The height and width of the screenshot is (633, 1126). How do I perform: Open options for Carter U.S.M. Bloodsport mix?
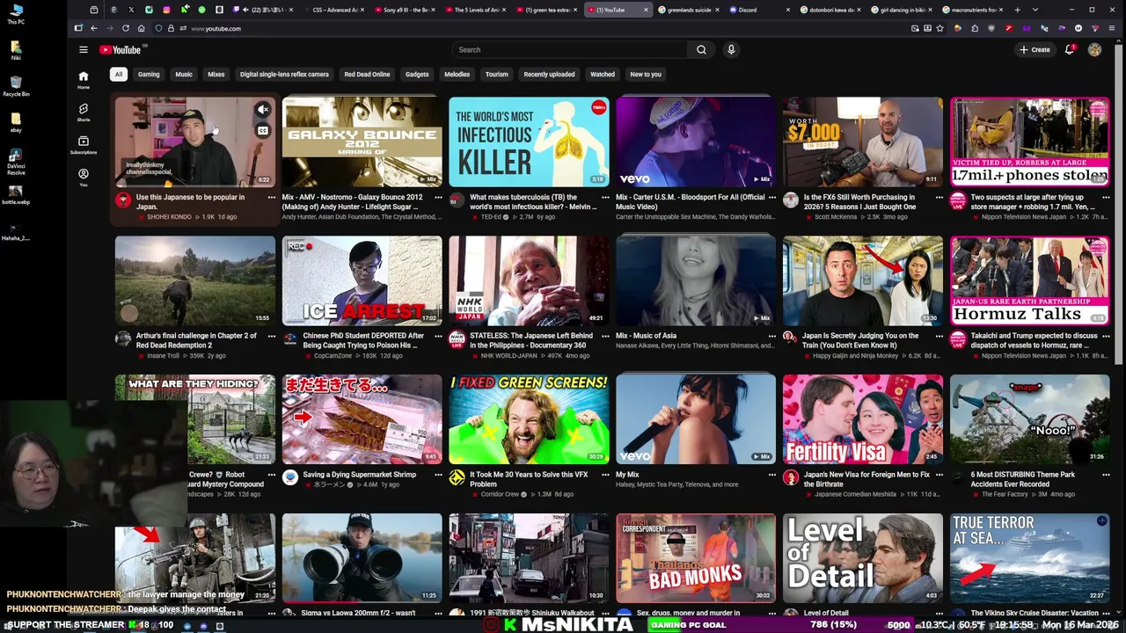point(772,198)
